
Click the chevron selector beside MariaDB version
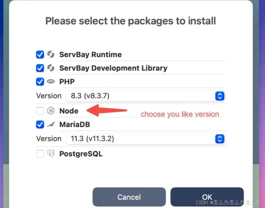point(220,139)
